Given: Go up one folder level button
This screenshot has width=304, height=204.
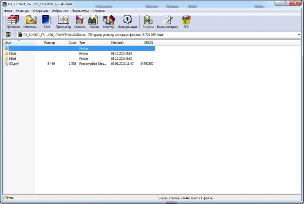Looking at the screenshot, I should click(8, 35).
